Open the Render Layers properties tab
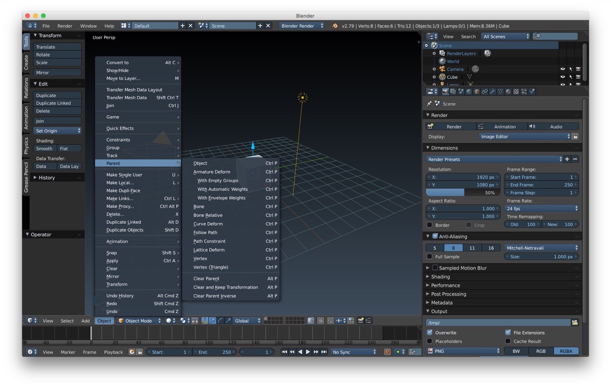The height and width of the screenshot is (387, 611). pyautogui.click(x=453, y=92)
